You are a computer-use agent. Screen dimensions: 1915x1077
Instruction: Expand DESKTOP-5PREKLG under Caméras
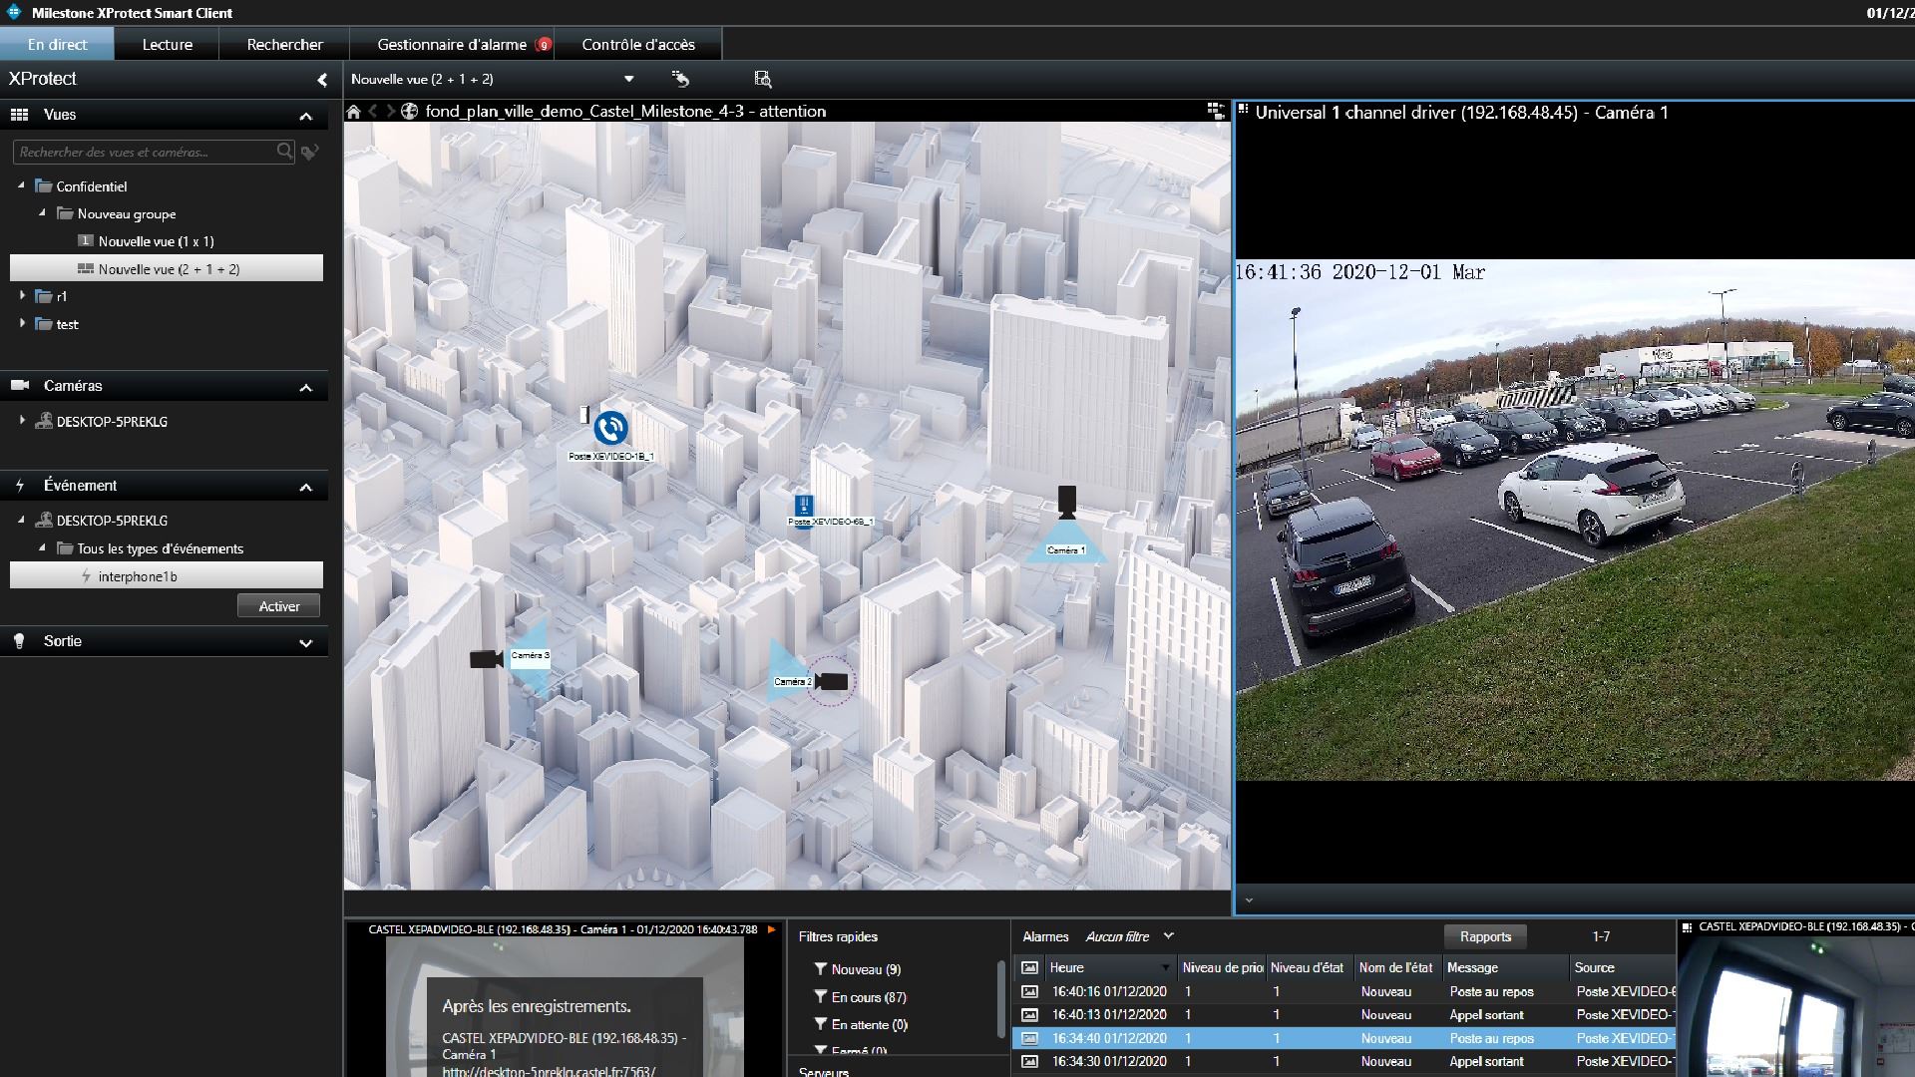tap(22, 421)
